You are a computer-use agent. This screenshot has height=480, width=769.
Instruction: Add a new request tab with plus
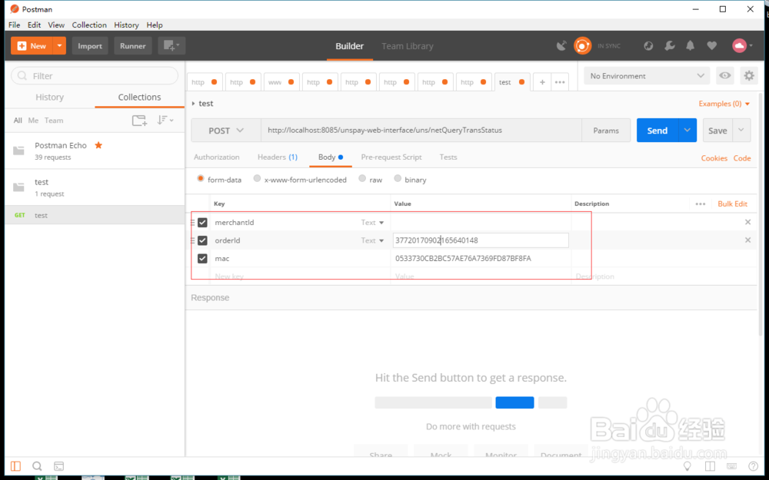pos(542,82)
